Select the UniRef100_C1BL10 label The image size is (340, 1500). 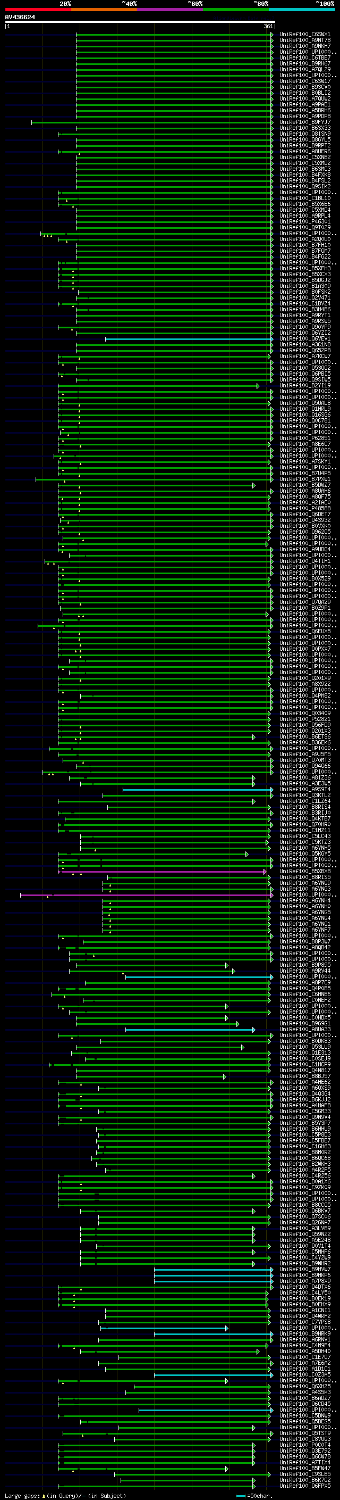(x=305, y=198)
